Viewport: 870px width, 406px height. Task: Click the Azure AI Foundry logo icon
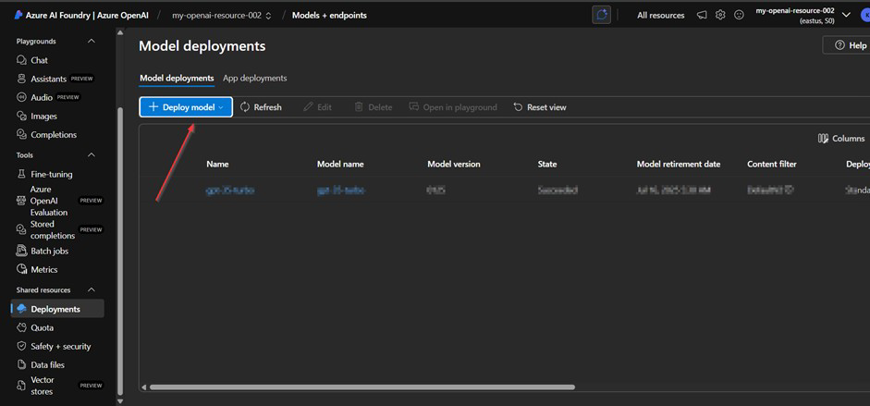click(18, 16)
